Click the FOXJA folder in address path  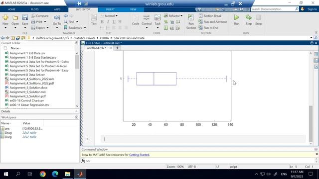point(104,38)
